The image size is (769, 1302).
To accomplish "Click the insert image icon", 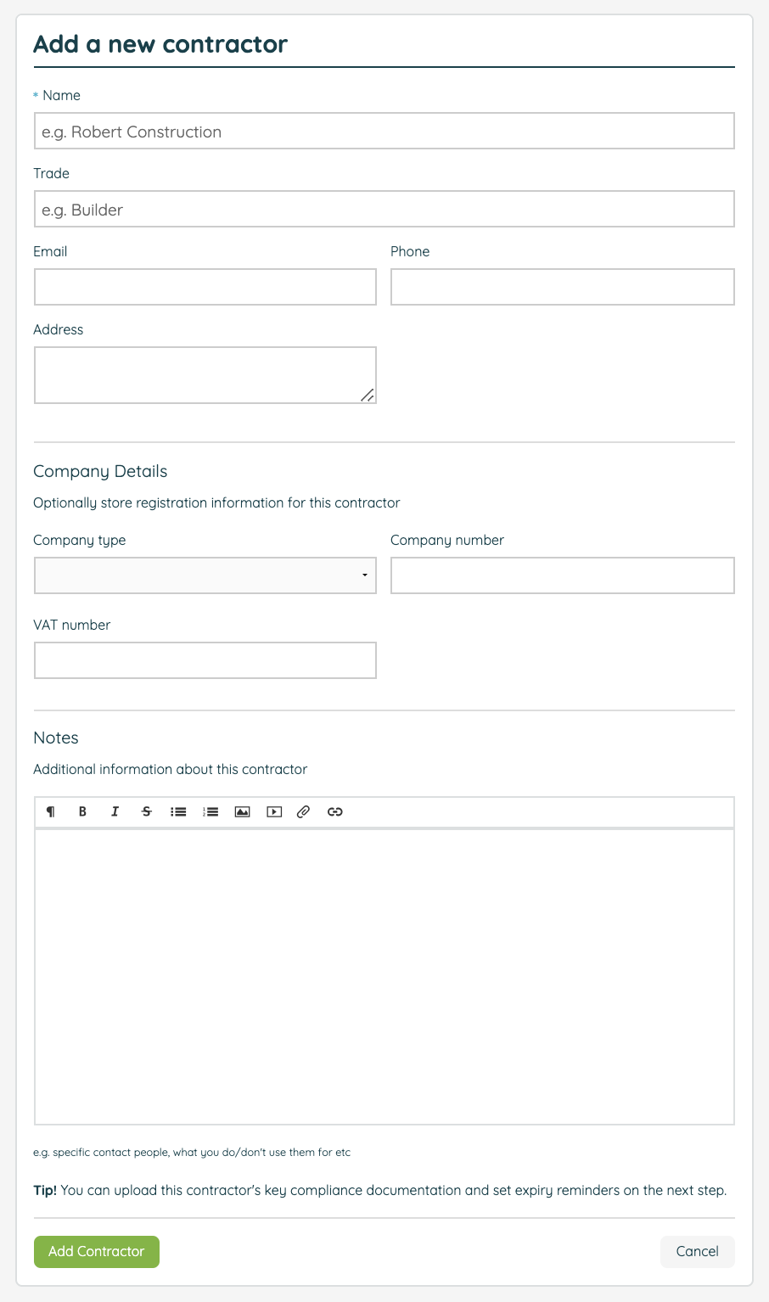I will 242,811.
